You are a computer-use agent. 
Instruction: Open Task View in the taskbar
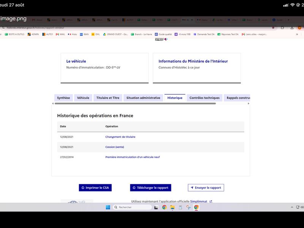[156, 207]
